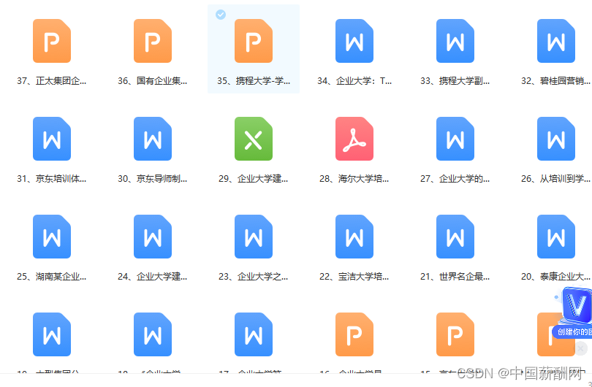Open PPT file icon below 21、世界名企最
Viewport: 592px width, 387px height.
tap(455, 334)
